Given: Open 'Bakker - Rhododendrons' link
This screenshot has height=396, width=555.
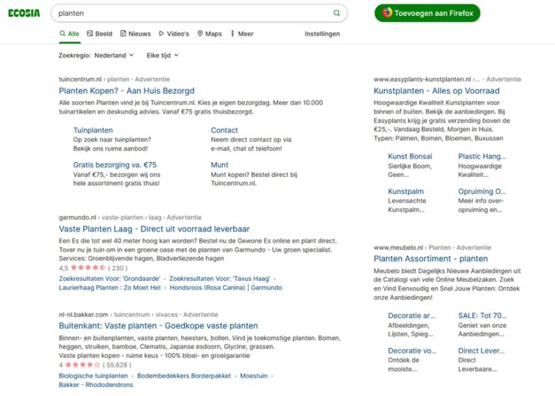Looking at the screenshot, I should pyautogui.click(x=96, y=385).
